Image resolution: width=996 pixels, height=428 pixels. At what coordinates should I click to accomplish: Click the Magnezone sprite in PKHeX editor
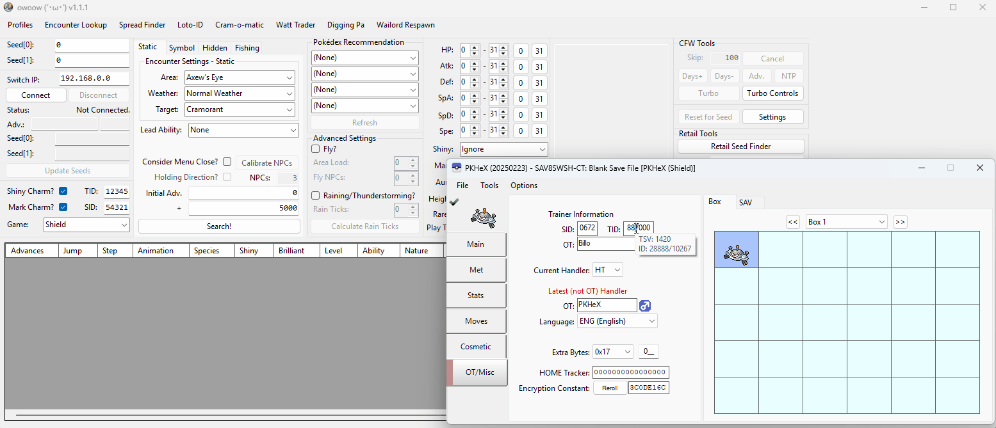(x=482, y=217)
